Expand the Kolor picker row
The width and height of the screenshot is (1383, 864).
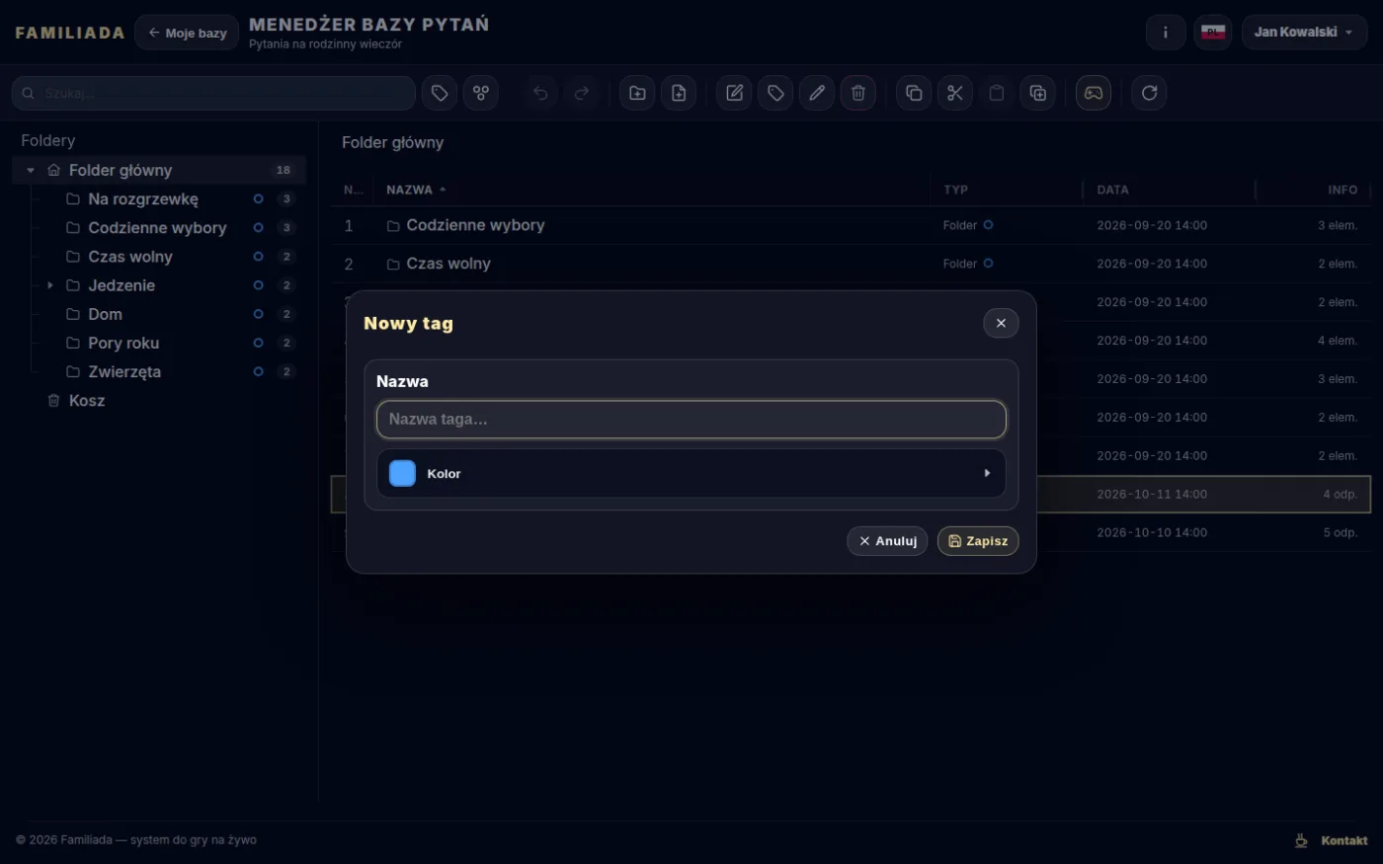(691, 474)
